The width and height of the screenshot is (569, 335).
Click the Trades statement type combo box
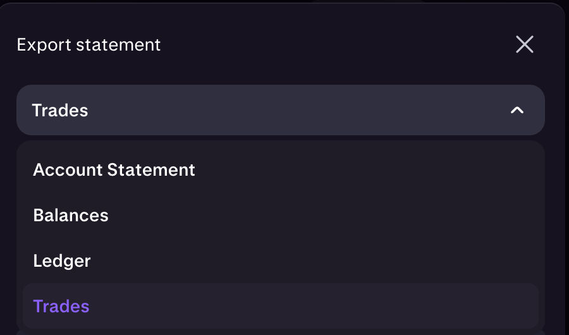281,110
